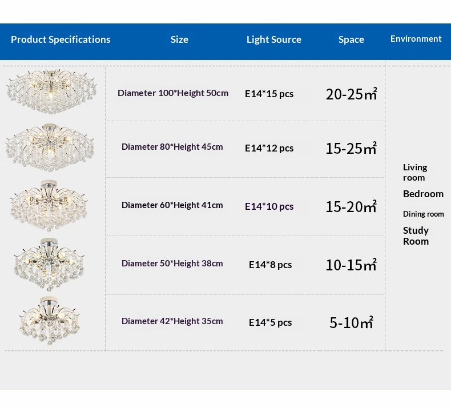451x407 pixels.
Task: Select the Size column header
Action: pos(179,39)
